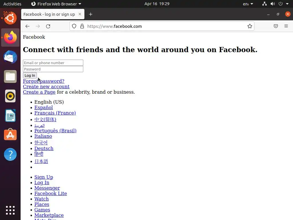Screen dimensions: 293x220
Task: Open the Games link
Action: point(42,210)
